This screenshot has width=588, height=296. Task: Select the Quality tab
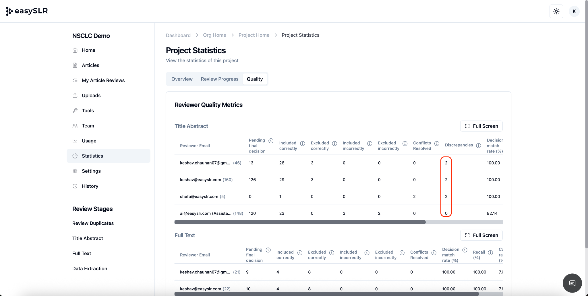click(x=255, y=79)
